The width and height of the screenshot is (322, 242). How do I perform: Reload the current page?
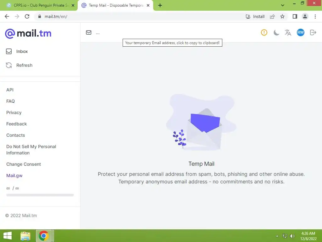click(x=27, y=16)
